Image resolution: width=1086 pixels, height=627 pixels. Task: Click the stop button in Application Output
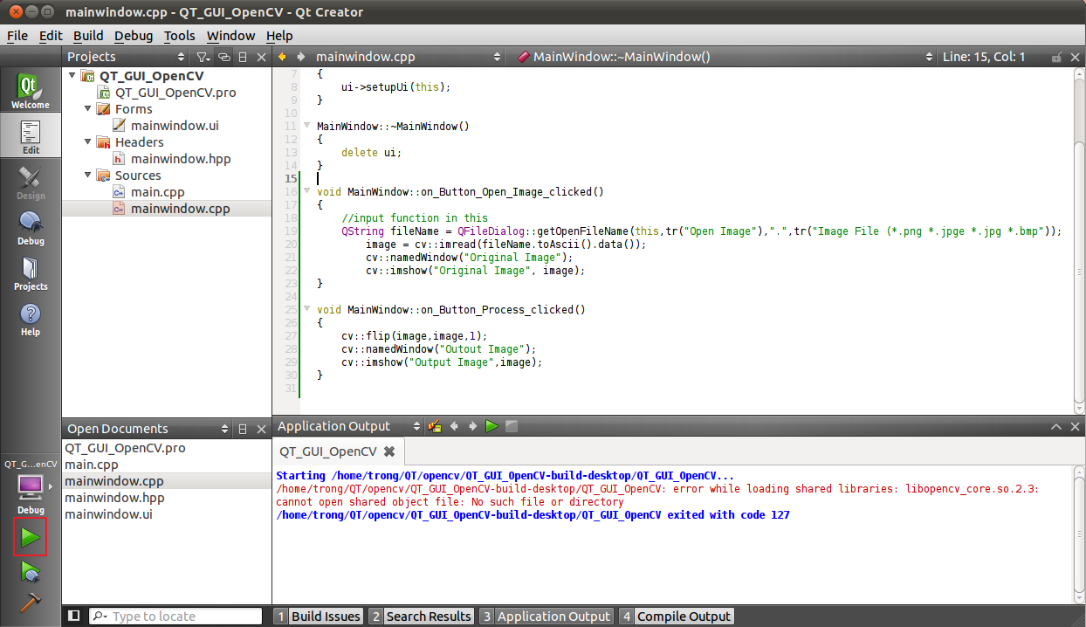tap(512, 426)
